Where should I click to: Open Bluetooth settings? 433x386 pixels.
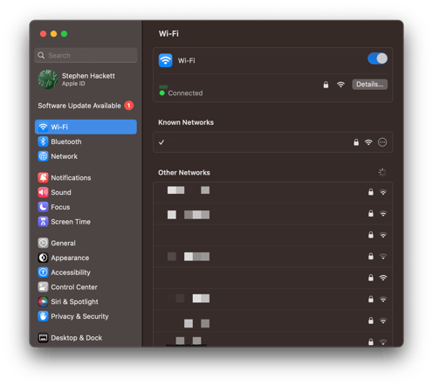click(86, 141)
